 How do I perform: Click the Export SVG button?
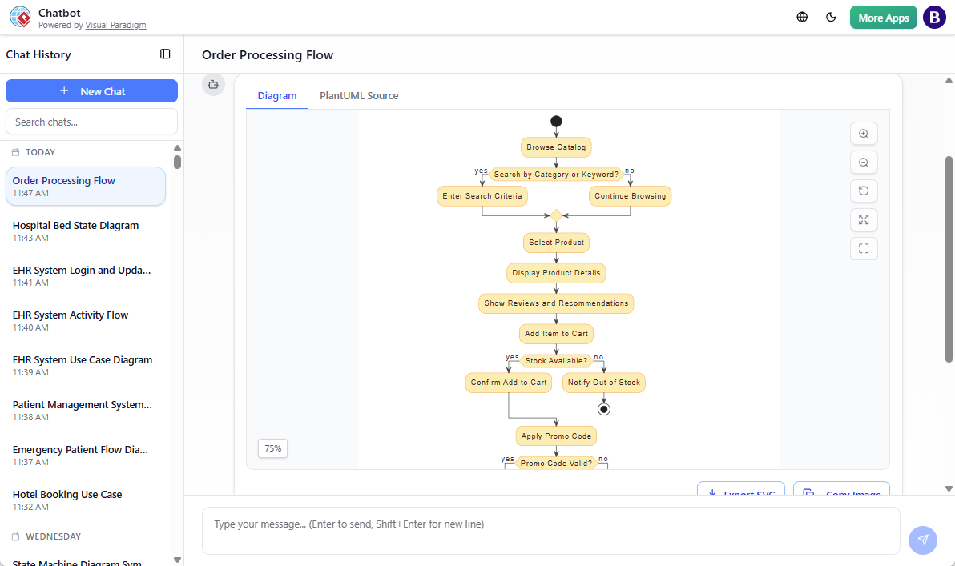coord(741,492)
